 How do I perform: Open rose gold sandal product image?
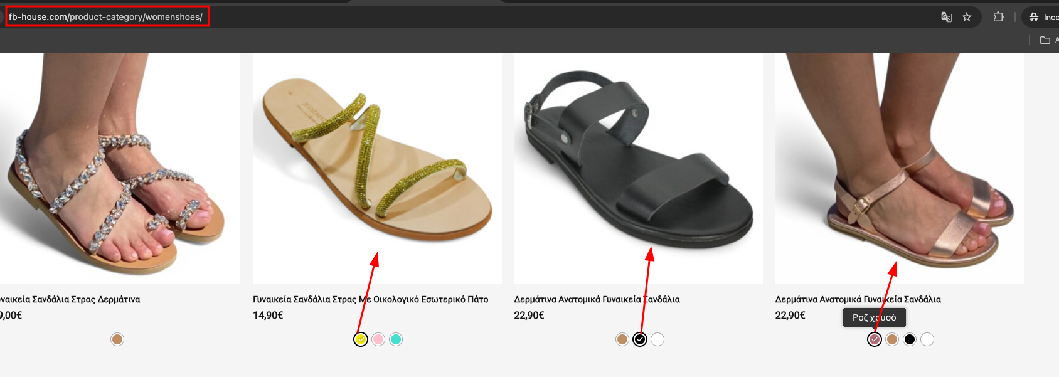pos(900,169)
